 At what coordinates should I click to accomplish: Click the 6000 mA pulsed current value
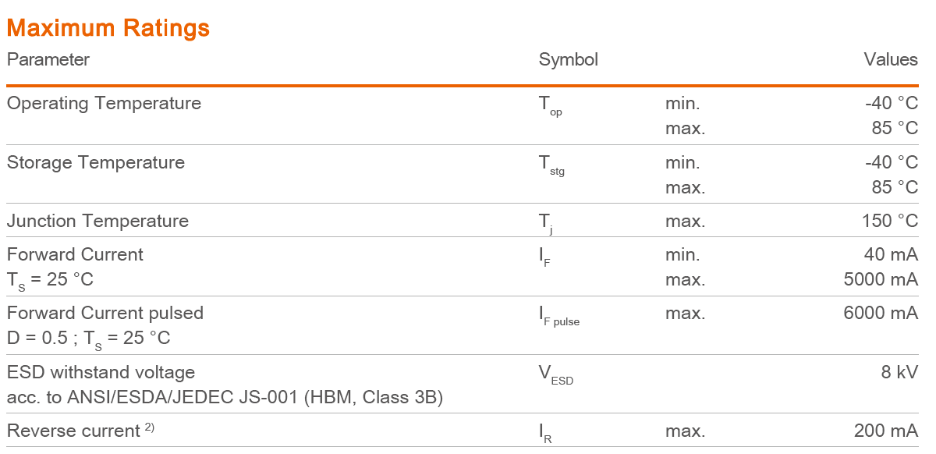pos(881,313)
